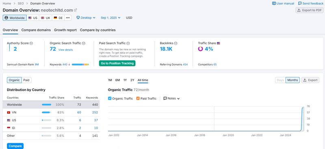The height and width of the screenshot is (149, 325).
Task: Click the Paid Search Traffic info icon
Action: (x=128, y=43)
